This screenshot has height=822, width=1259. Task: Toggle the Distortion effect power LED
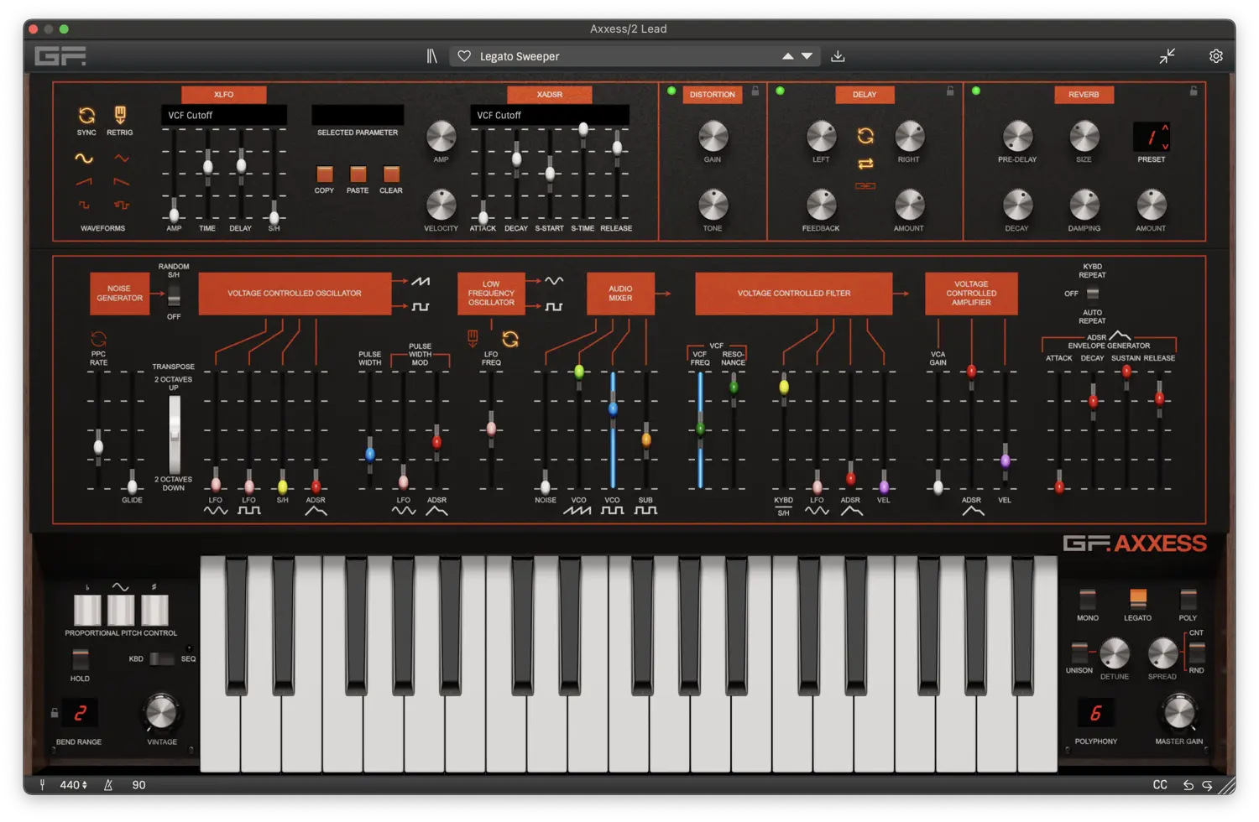point(671,91)
